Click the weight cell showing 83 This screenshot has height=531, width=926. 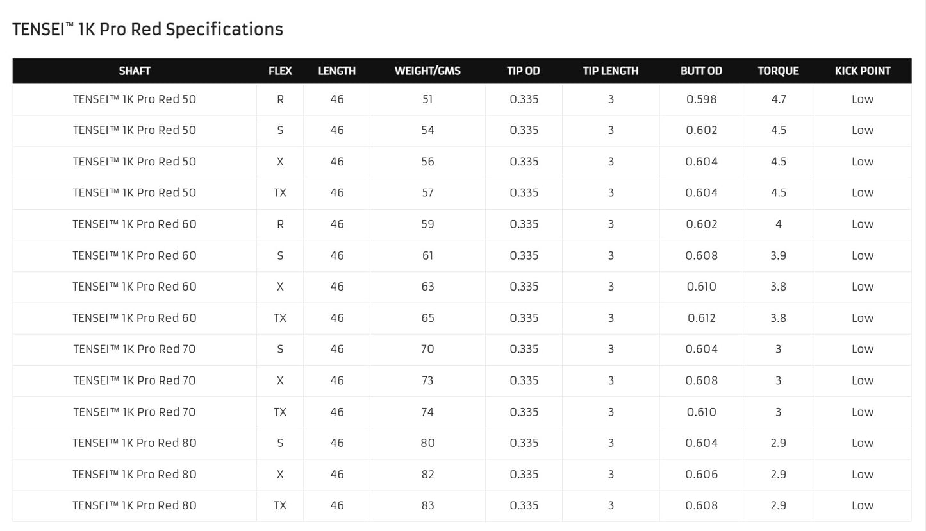coord(427,505)
